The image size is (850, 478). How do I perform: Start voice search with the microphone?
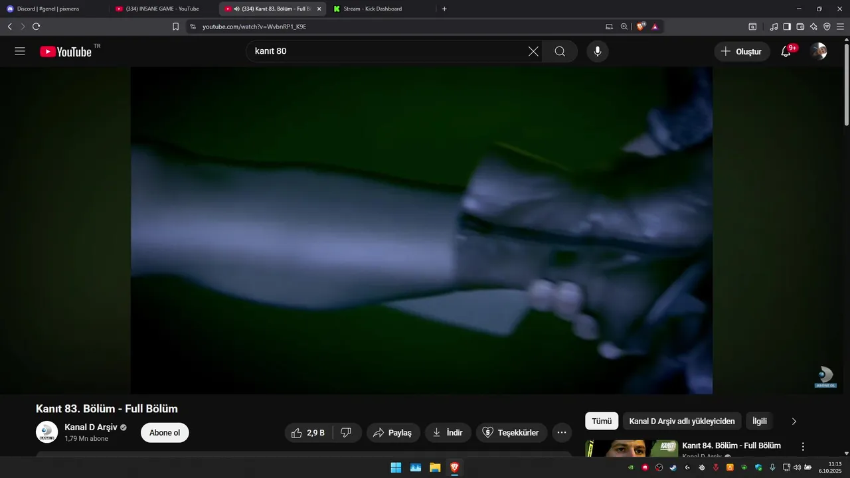598,51
